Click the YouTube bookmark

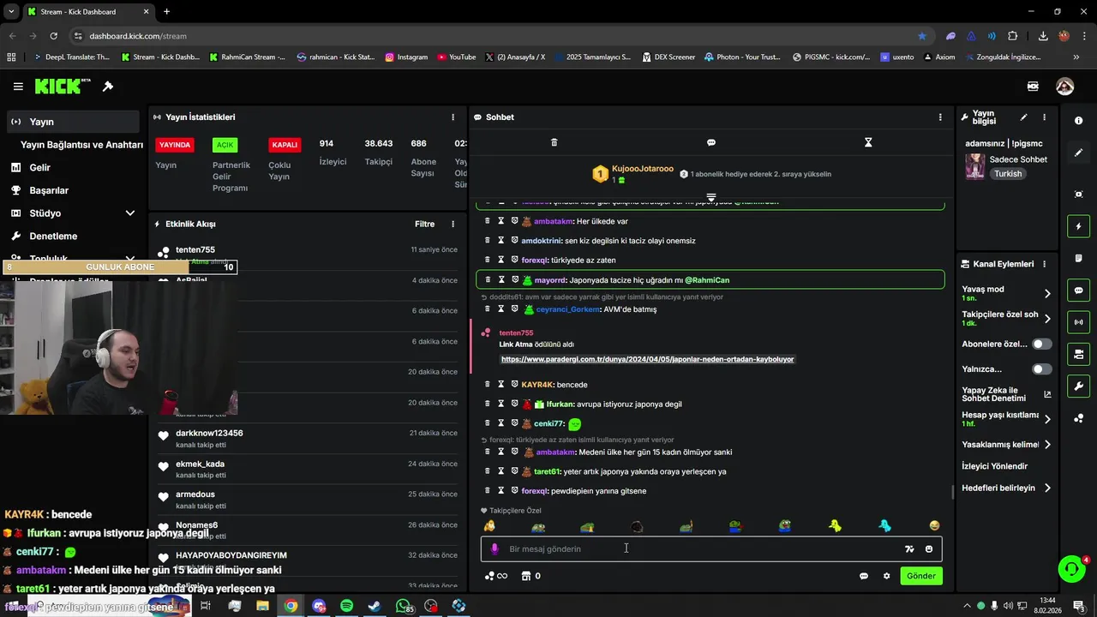(x=457, y=57)
